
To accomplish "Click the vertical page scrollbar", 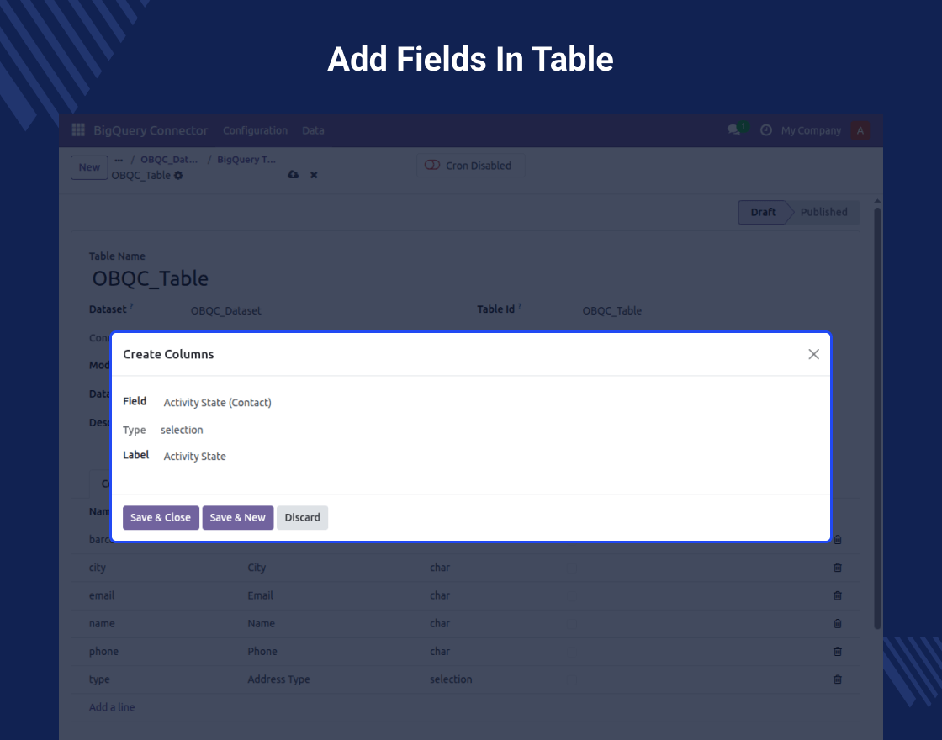I will click(x=877, y=418).
